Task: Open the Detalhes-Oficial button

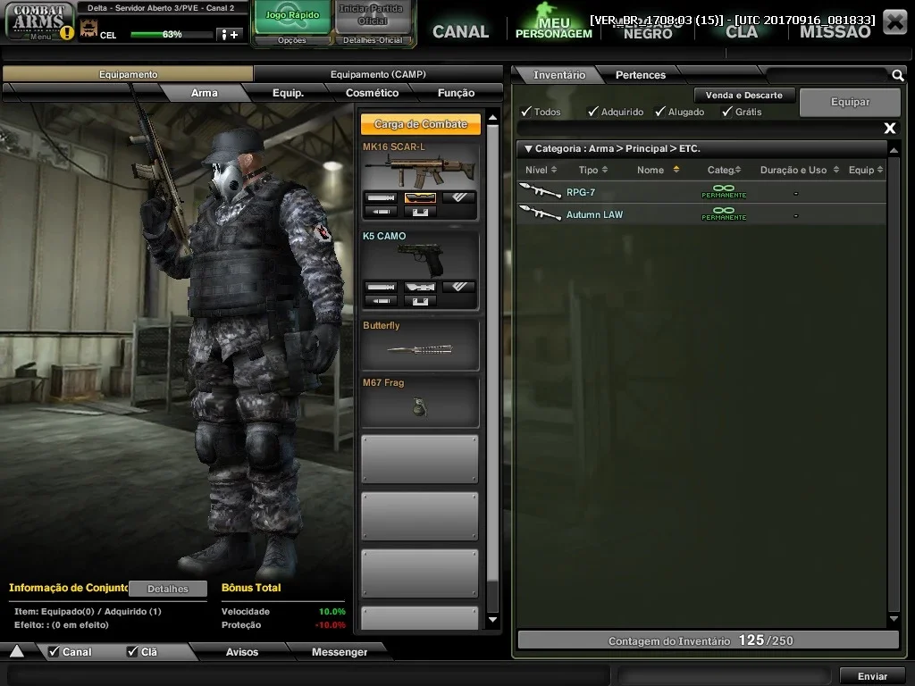Action: (x=373, y=40)
